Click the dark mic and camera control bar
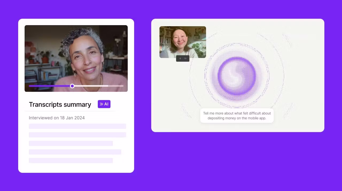 [x=183, y=58]
